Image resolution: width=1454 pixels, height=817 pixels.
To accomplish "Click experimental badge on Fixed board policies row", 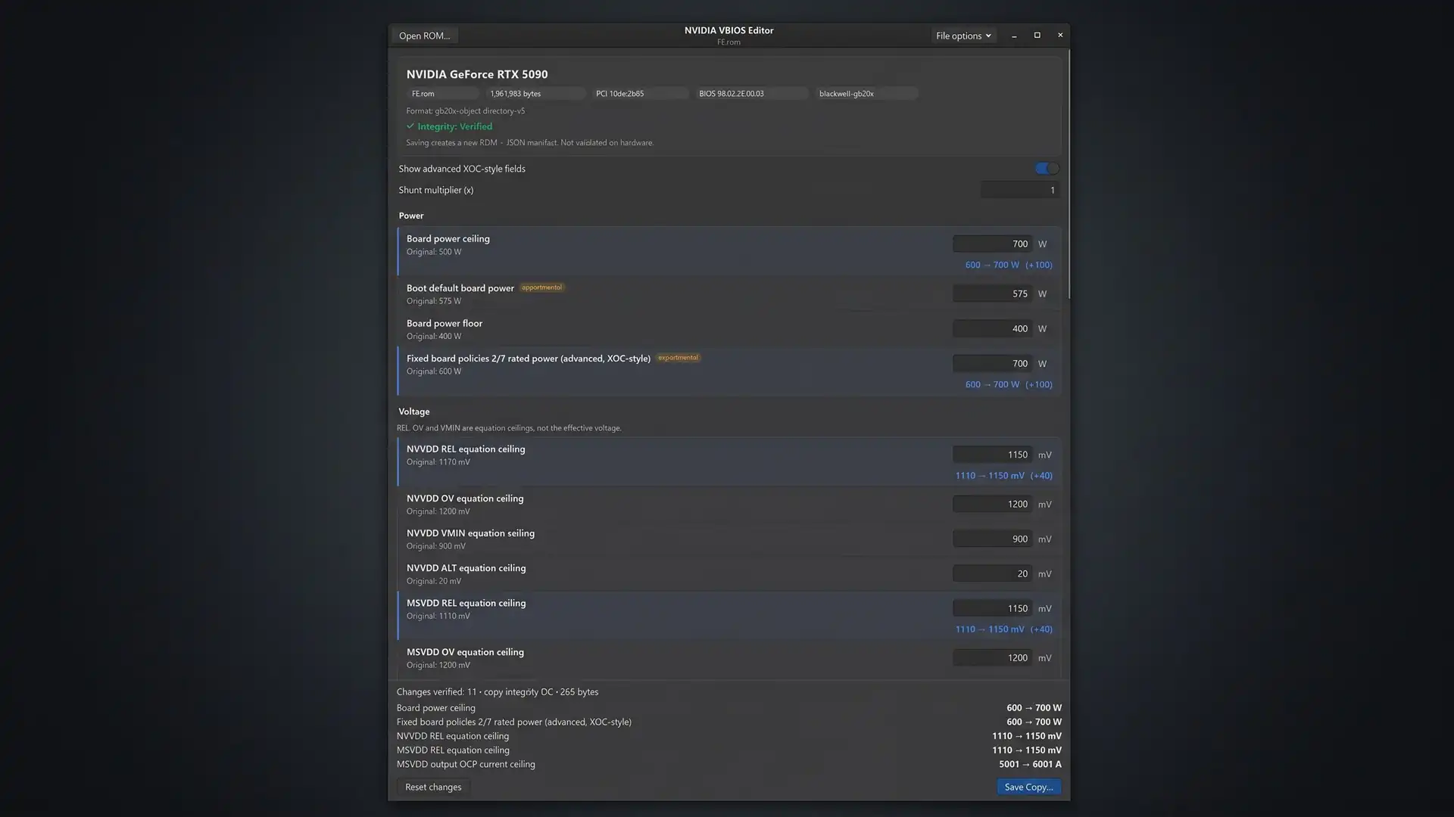I will tap(678, 358).
